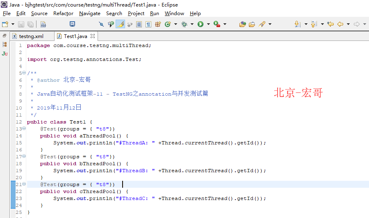Click the Forward navigation arrow

[x=357, y=24]
